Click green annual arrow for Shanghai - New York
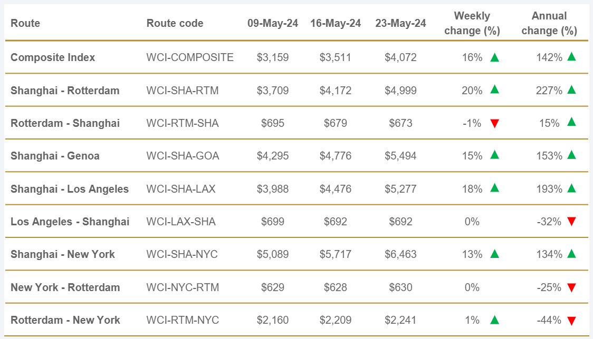 click(x=571, y=254)
